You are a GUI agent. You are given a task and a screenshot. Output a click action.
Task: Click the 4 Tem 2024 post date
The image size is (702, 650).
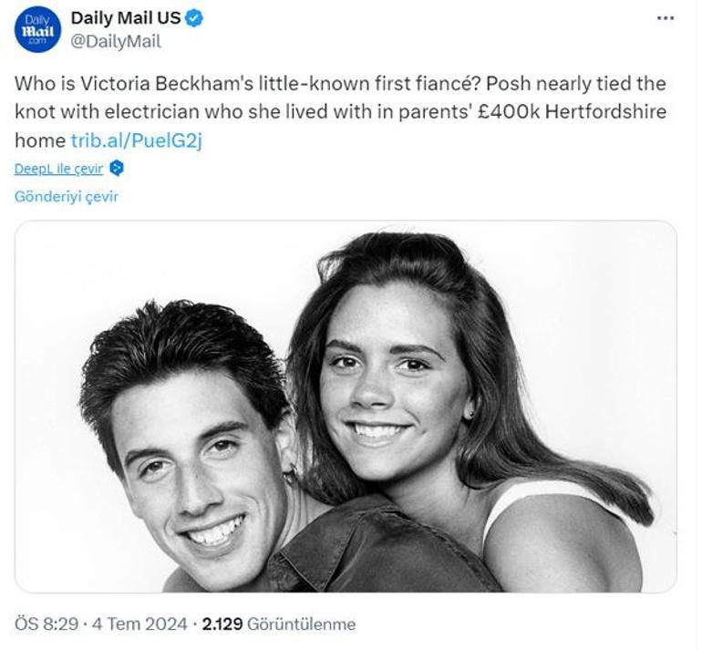pyautogui.click(x=139, y=624)
